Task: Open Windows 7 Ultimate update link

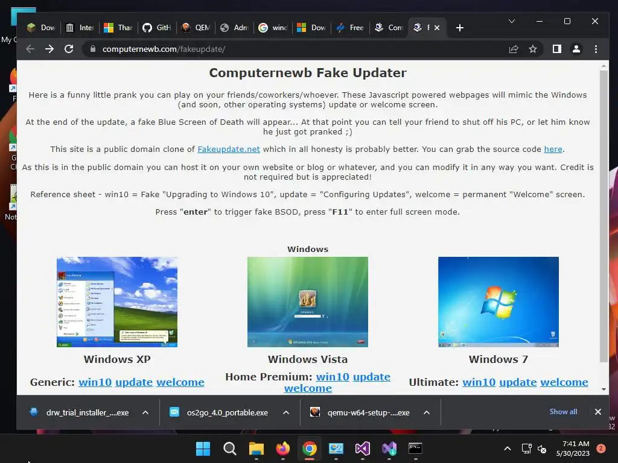Action: (x=518, y=382)
